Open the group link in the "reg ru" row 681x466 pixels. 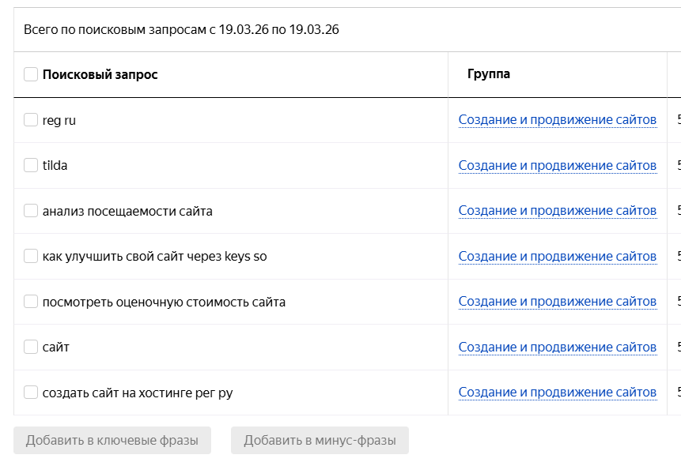557,120
